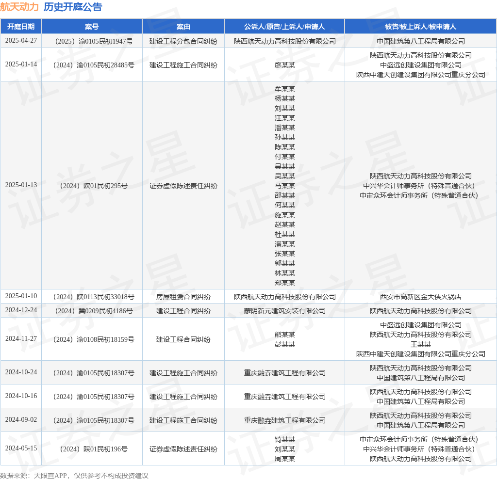The height and width of the screenshot is (480, 497).
Task: Click case number (2025)渝0105民初1947号
Action: (x=92, y=41)
